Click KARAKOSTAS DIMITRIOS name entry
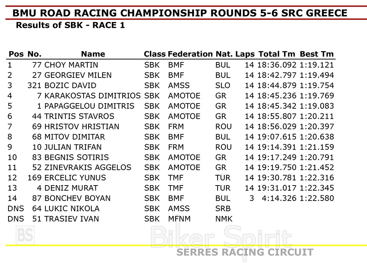367x263 pixels. tap(92, 96)
